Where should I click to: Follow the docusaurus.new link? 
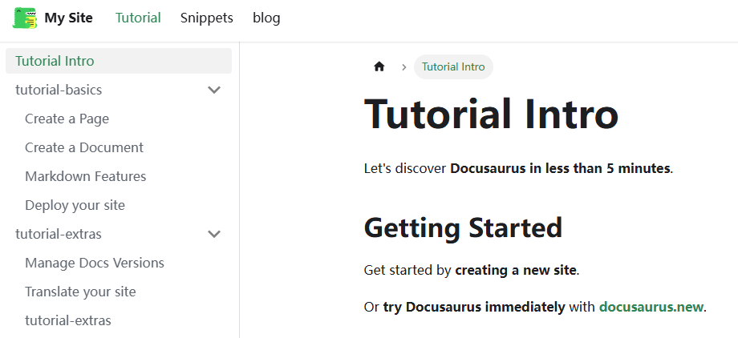651,308
